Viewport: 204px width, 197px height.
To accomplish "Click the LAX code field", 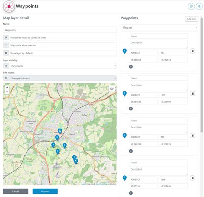I will (173, 95).
